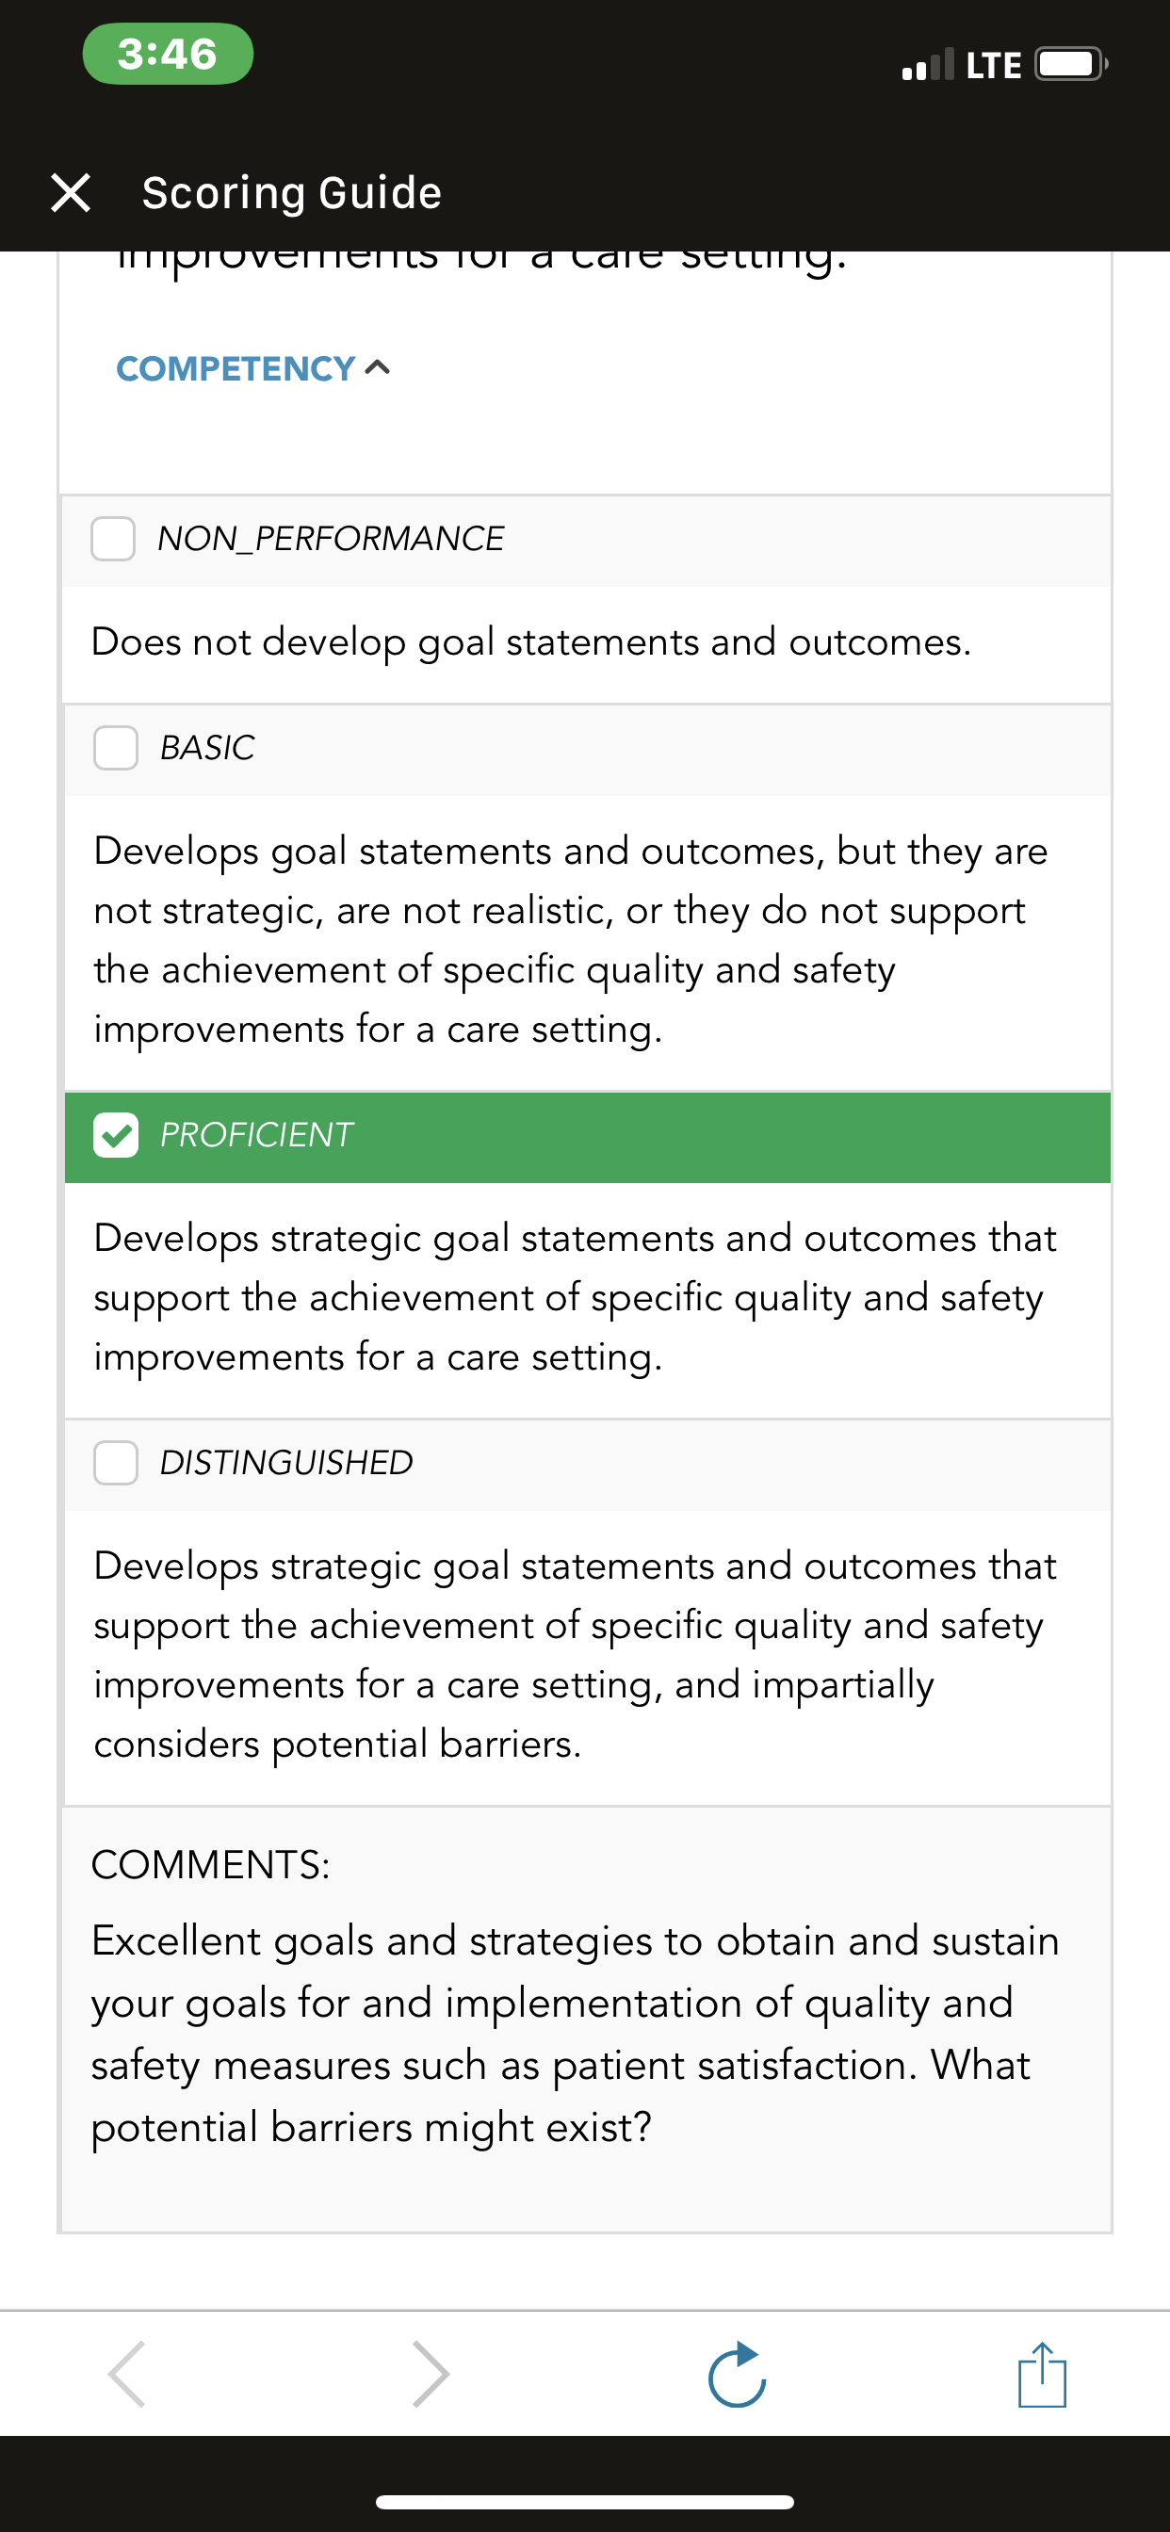Viewport: 1170px width, 2532px height.
Task: Select the green PROFICIENT header row
Action: click(588, 1137)
